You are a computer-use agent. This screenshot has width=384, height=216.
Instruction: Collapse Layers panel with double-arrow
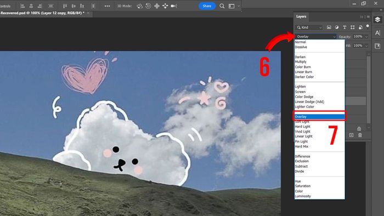[362, 17]
